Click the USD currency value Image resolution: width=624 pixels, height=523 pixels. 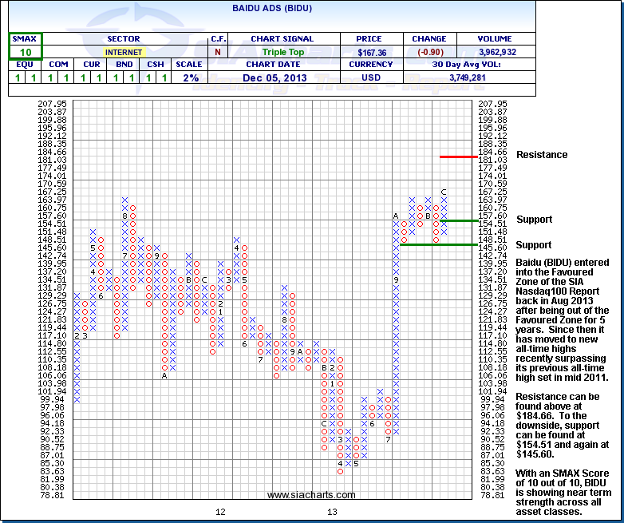372,77
